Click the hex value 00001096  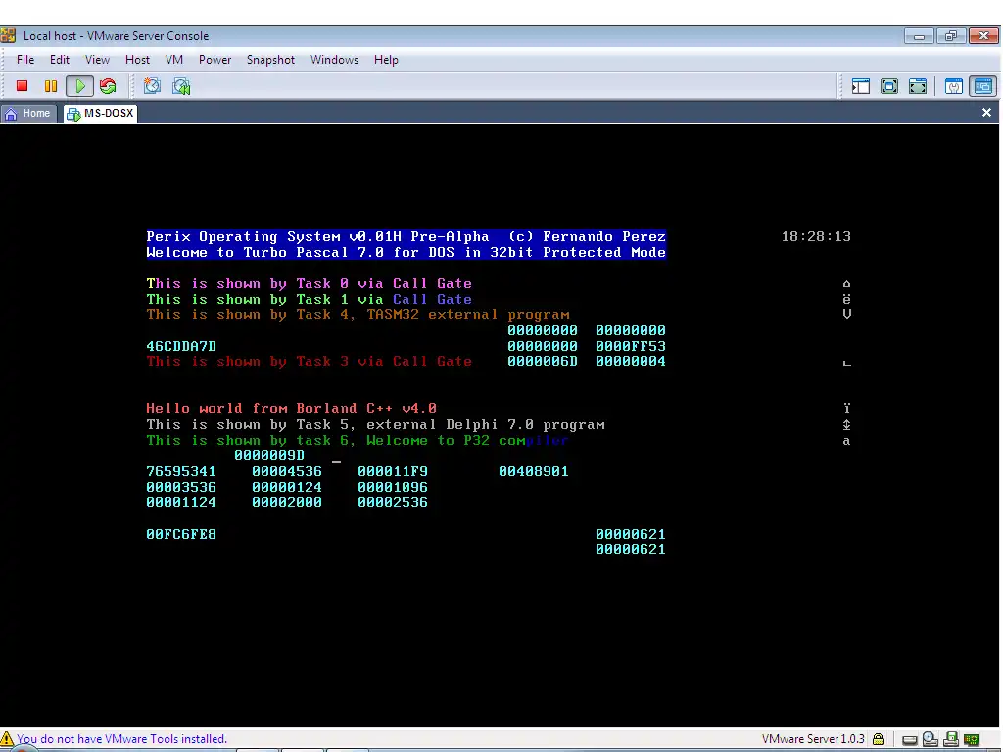[x=393, y=488]
